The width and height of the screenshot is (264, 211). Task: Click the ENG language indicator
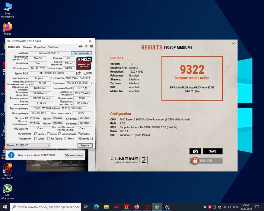[x=236, y=207]
